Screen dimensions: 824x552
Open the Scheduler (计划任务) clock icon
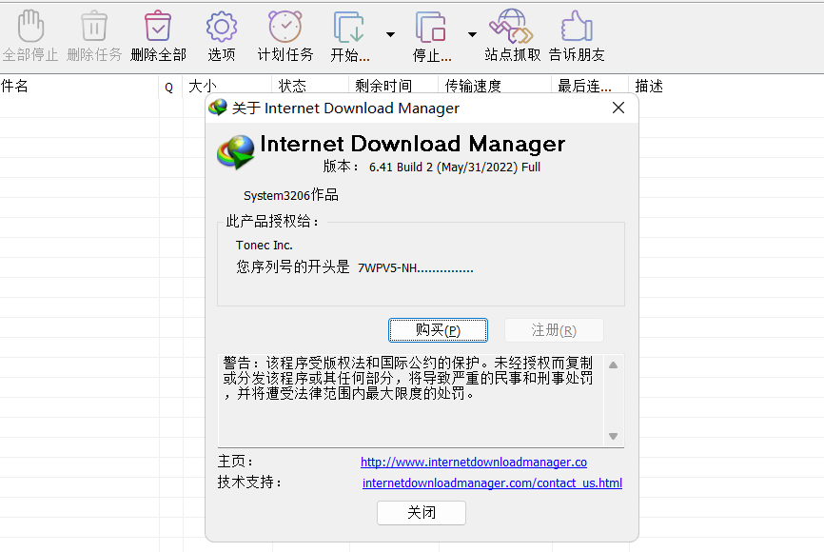click(285, 26)
